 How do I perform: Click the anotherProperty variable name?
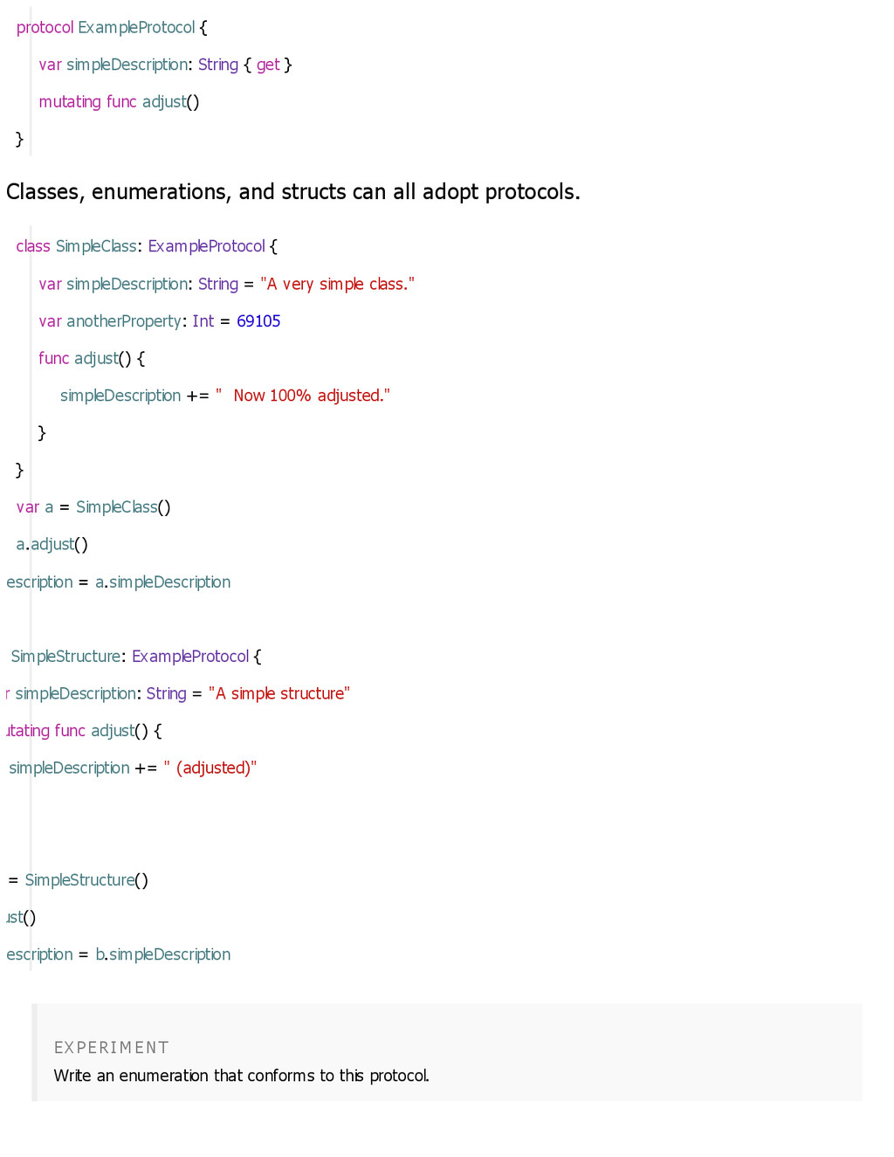[123, 321]
